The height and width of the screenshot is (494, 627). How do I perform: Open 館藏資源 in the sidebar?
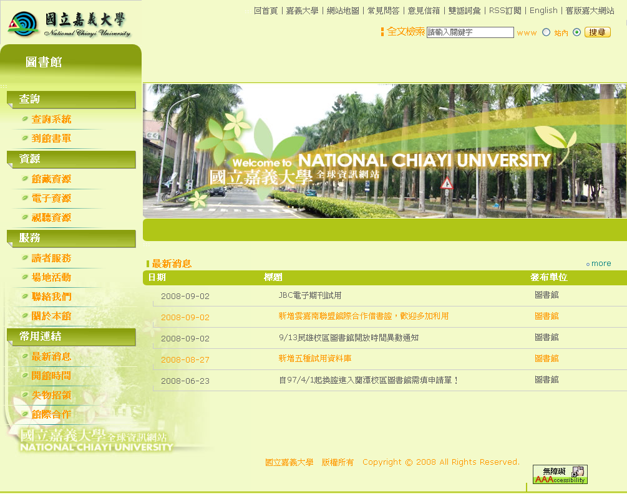pos(51,179)
